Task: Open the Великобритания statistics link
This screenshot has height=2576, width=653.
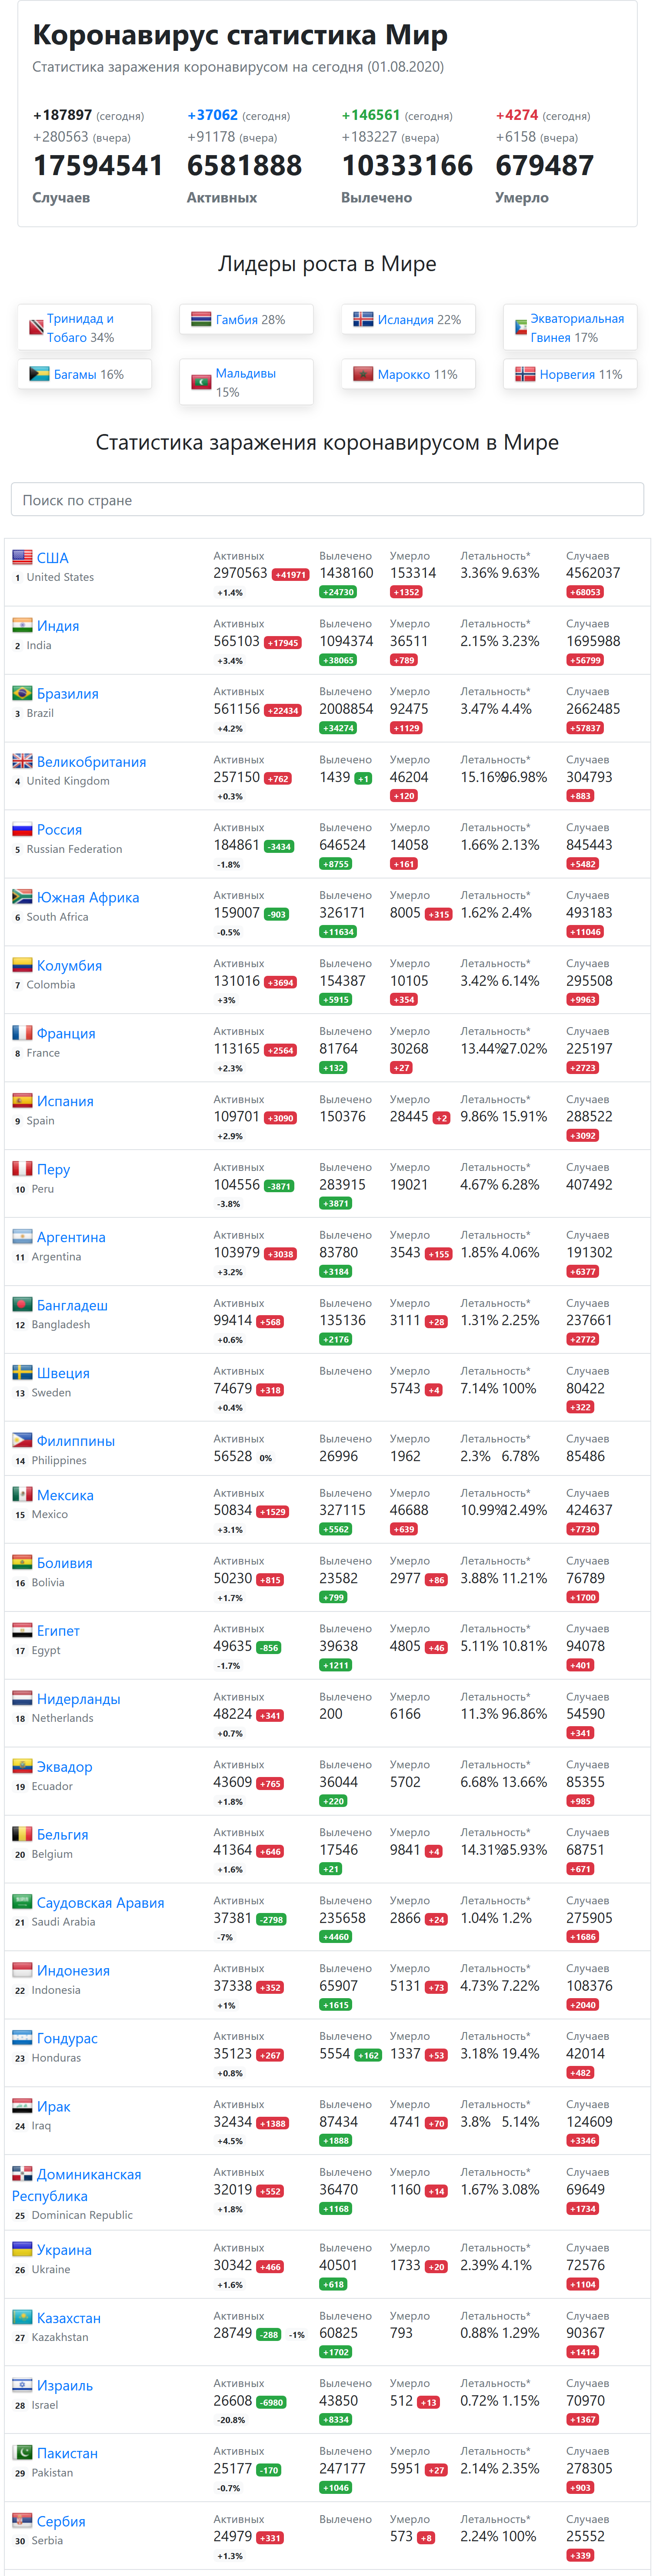Action: (x=91, y=762)
